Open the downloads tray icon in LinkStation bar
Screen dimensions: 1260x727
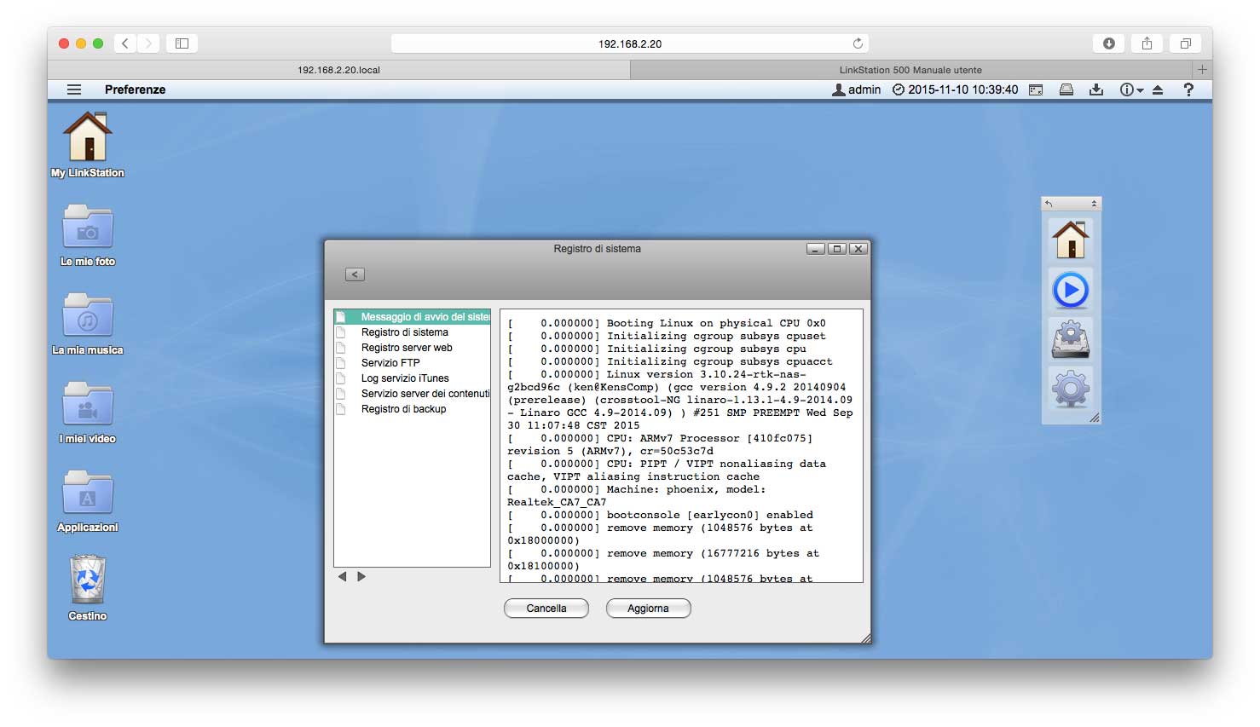pyautogui.click(x=1096, y=89)
